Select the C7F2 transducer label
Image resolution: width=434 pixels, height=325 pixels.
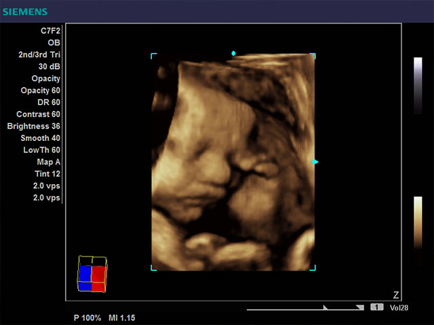click(50, 30)
